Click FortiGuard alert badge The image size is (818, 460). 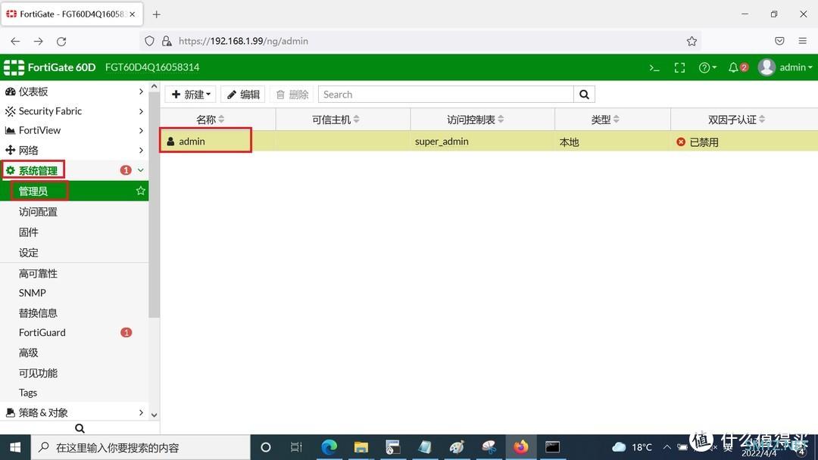[x=126, y=332]
